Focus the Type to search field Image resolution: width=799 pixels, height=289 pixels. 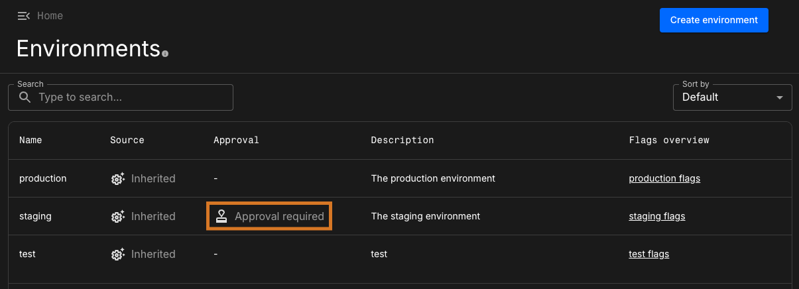pos(121,97)
